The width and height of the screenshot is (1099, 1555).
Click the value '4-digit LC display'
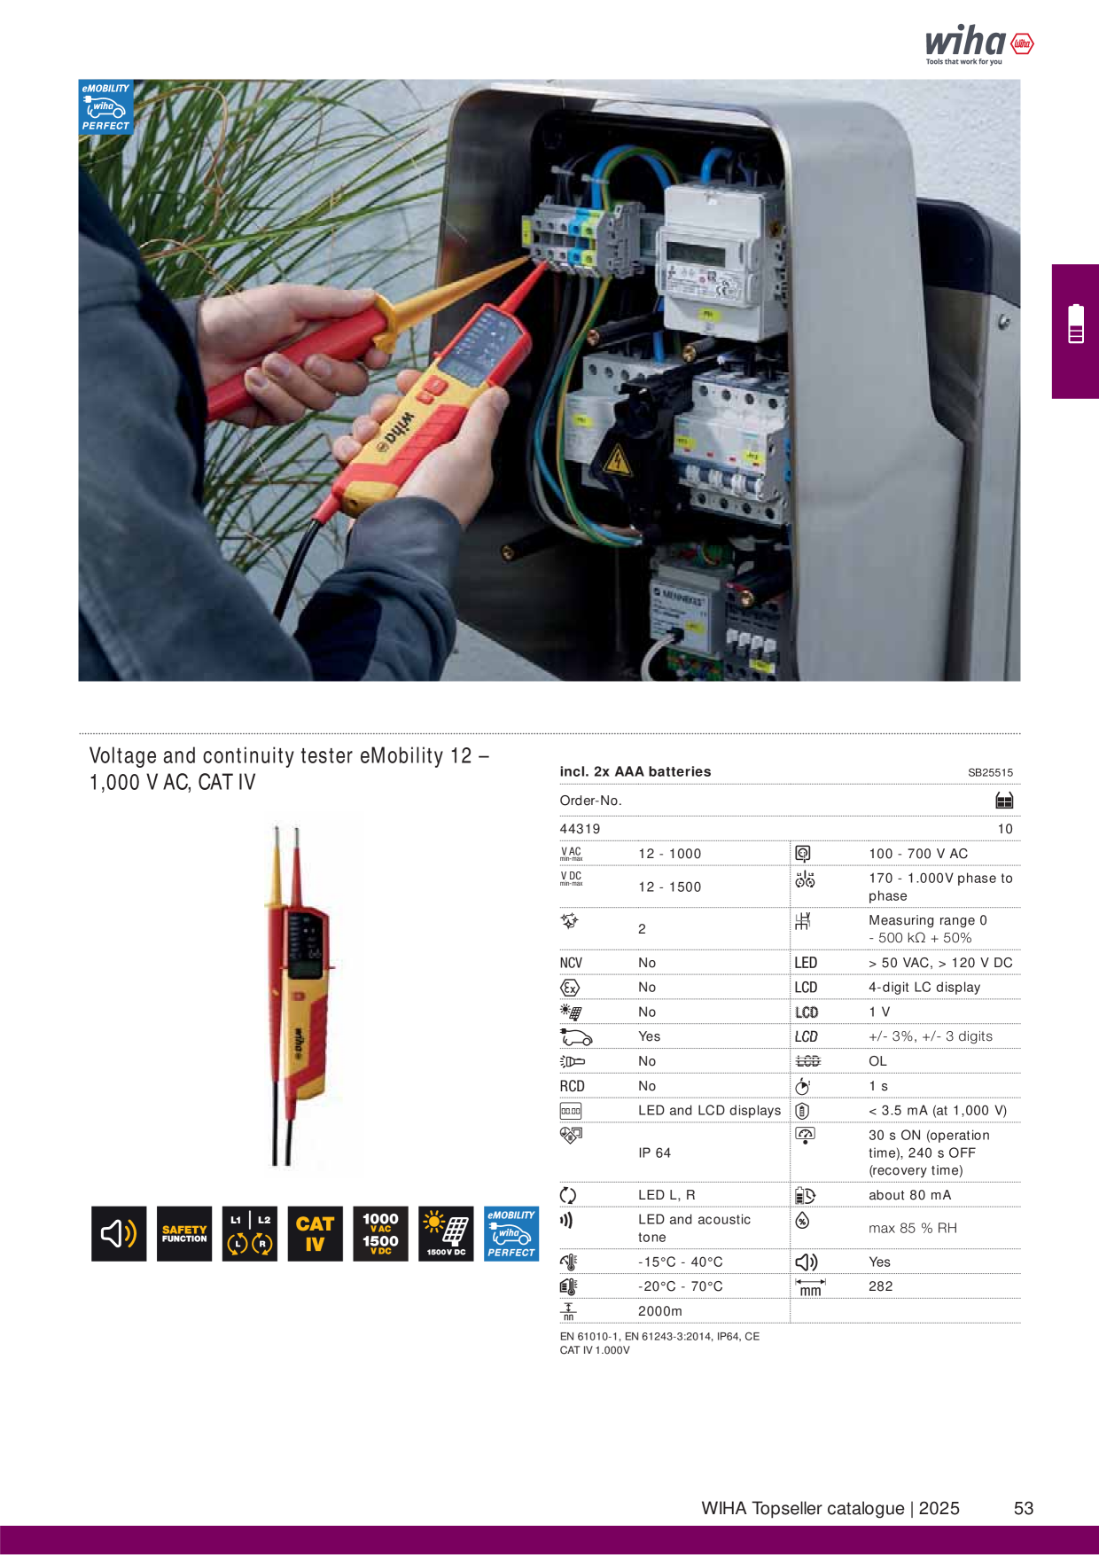(924, 988)
